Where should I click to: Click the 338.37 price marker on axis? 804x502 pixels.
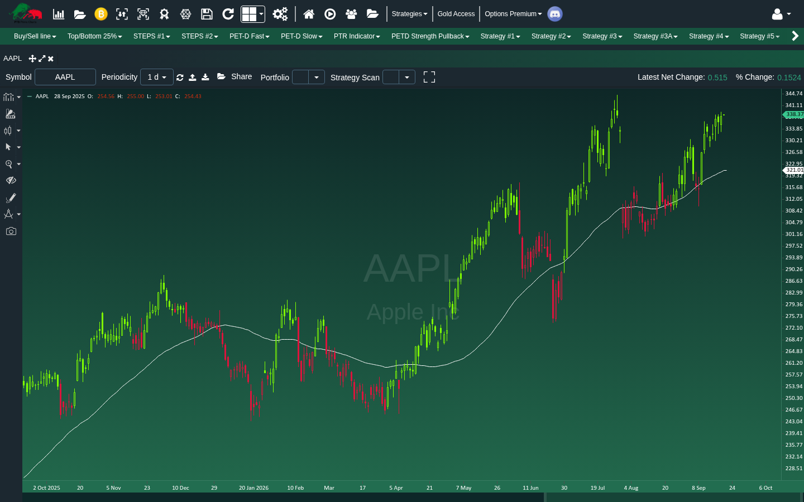793,114
